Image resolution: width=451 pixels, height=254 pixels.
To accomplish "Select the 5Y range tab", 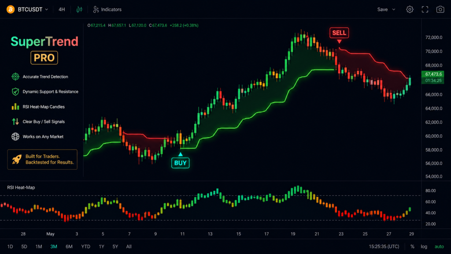I will (115, 247).
